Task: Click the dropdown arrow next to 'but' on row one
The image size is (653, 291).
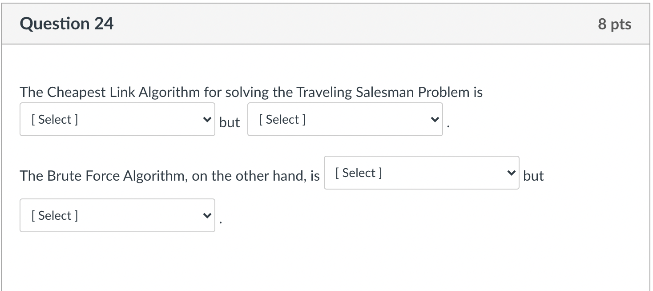Action: tap(435, 119)
